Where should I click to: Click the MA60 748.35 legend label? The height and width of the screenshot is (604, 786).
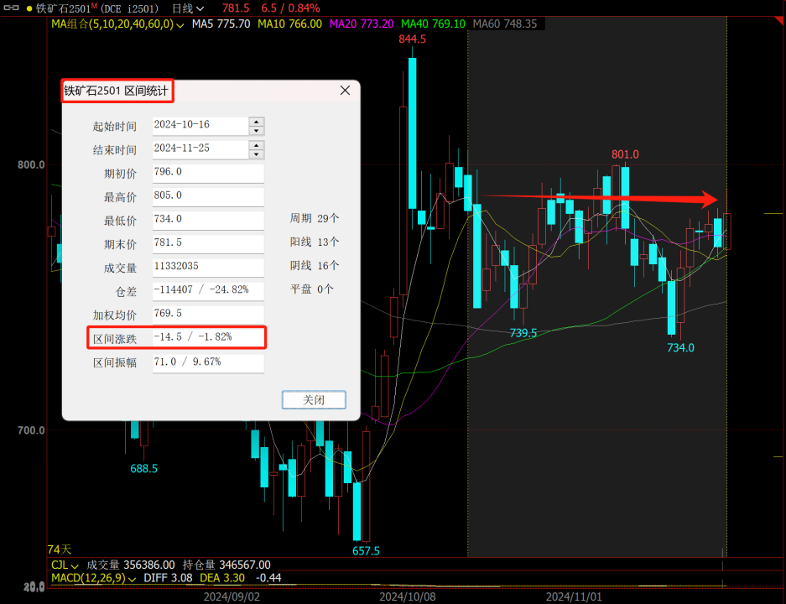(x=505, y=24)
